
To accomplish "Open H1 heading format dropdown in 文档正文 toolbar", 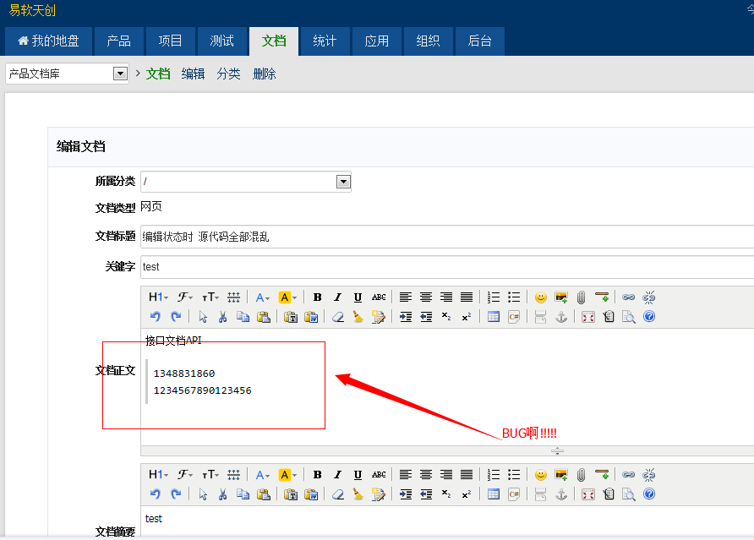I will tap(158, 297).
